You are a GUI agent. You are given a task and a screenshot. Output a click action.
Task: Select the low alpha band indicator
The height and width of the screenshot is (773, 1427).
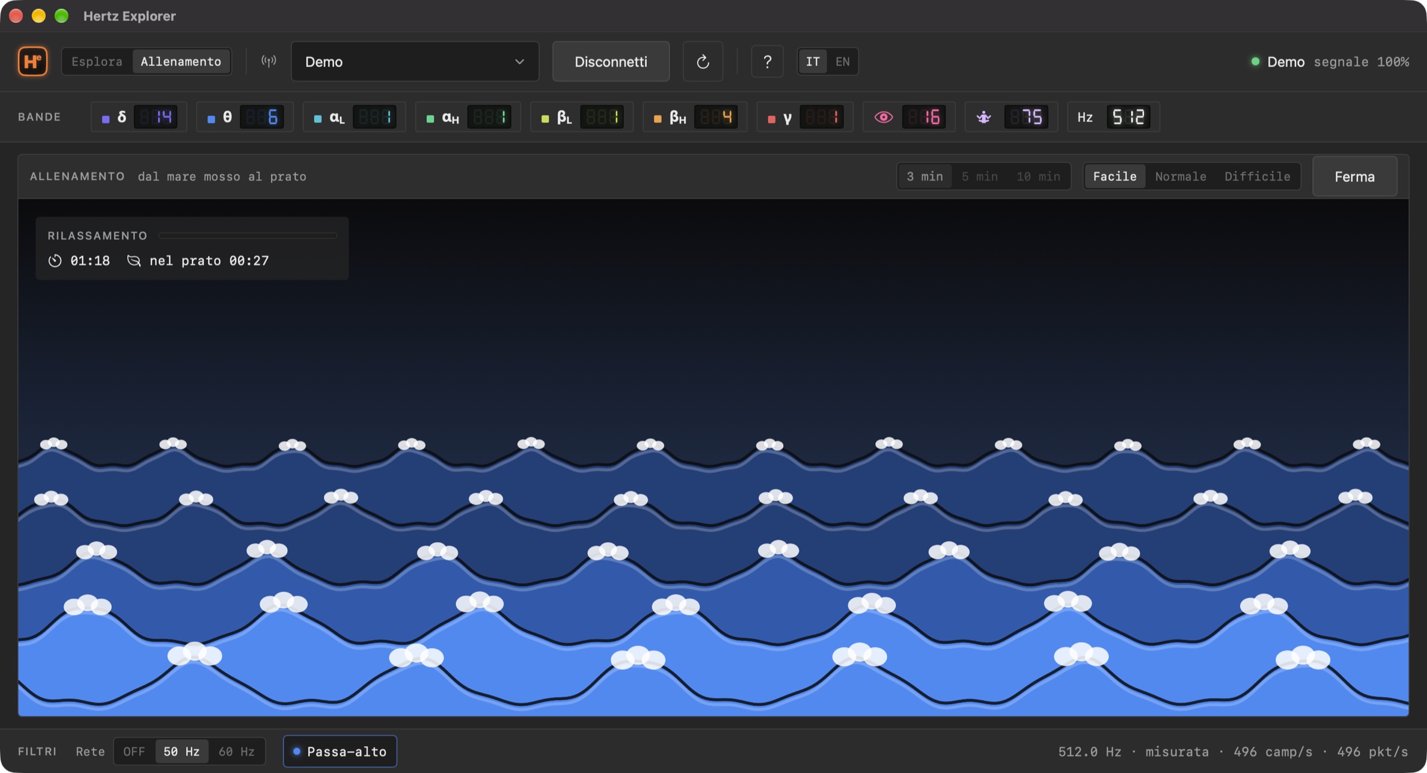coord(354,116)
